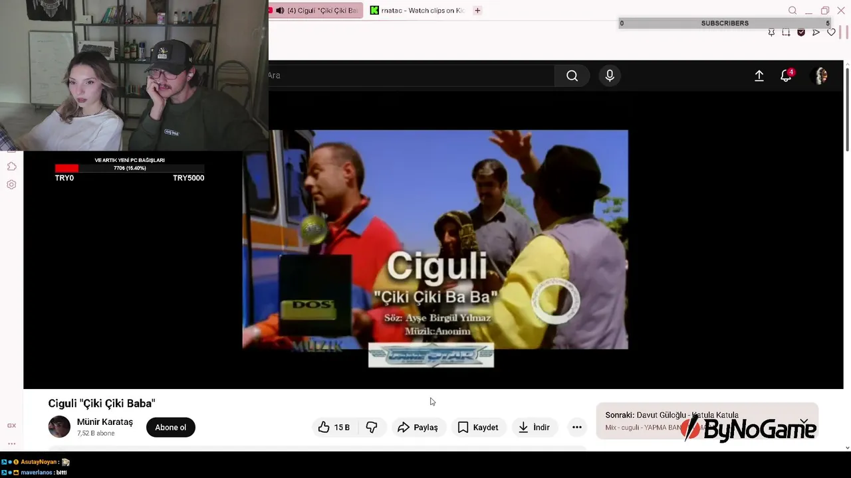Mute the playing Ciguli tab audio icon
Screen dimensions: 851x478
point(280,11)
